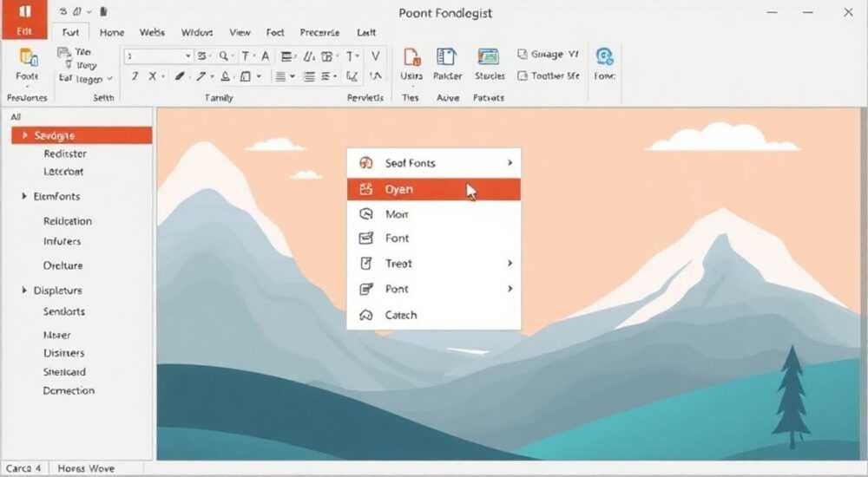Screen dimensions: 868x477
Task: Select Sendorts in the sidebar
Action: tap(64, 311)
